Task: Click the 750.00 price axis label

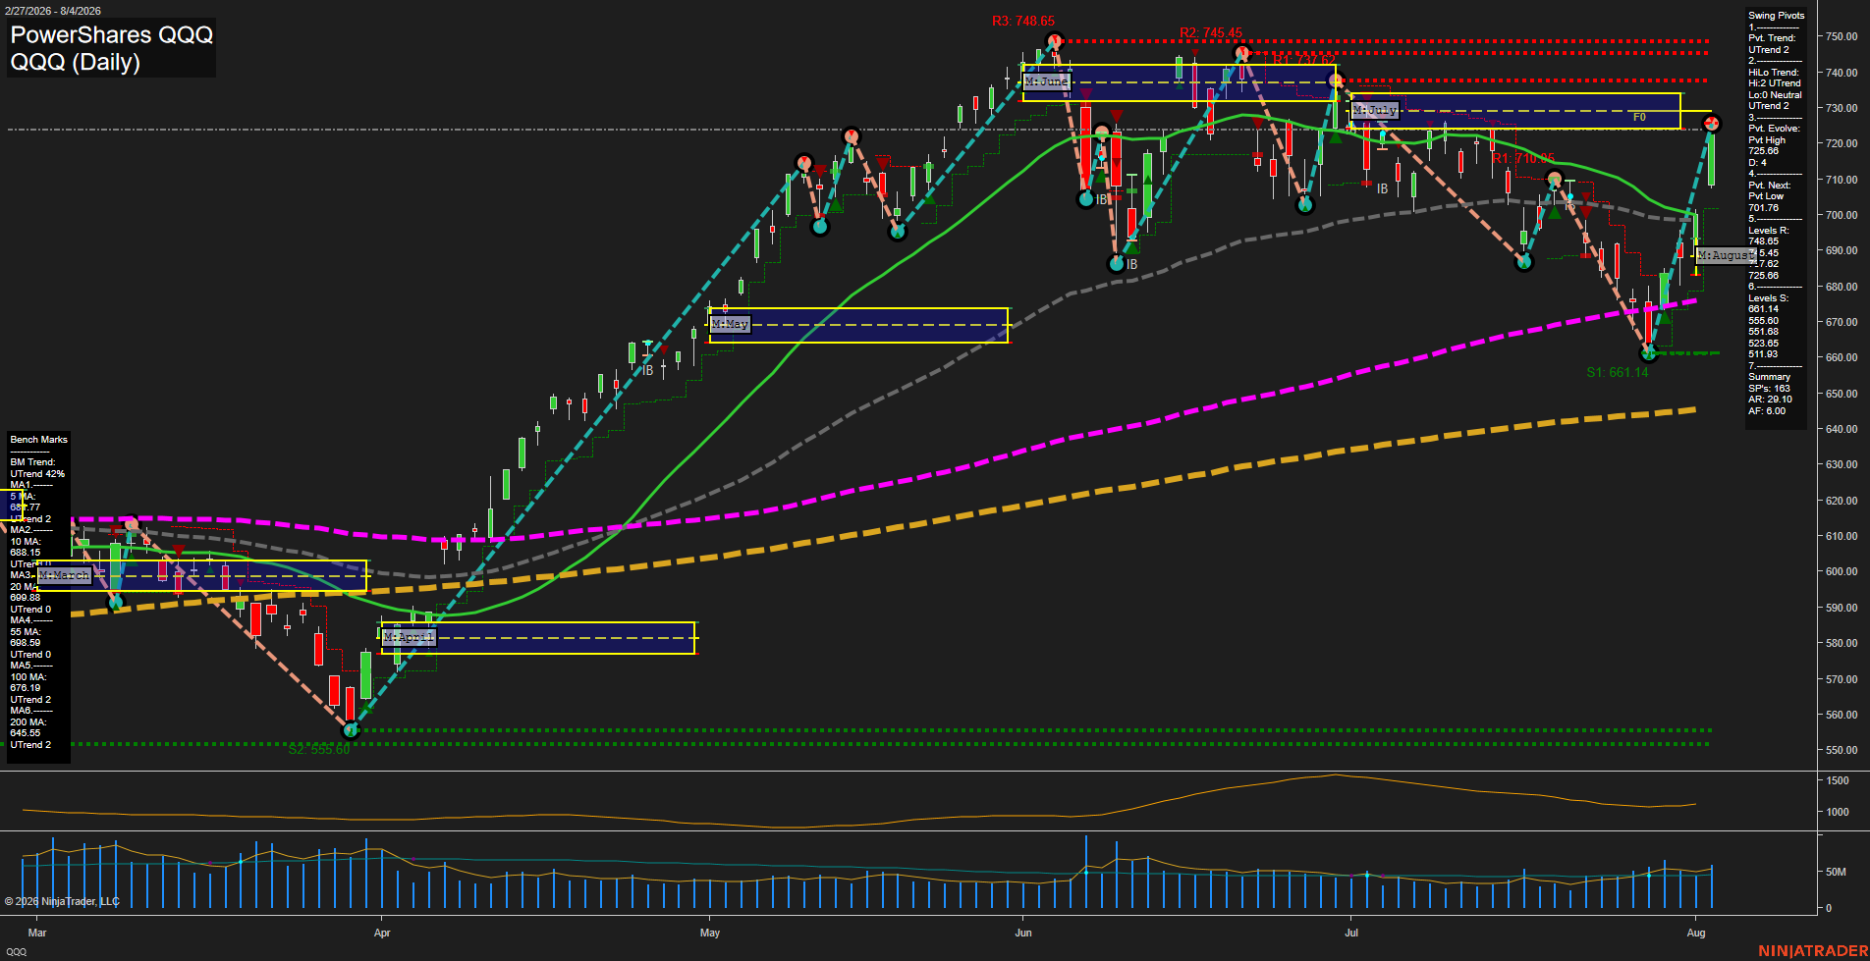Action: click(x=1842, y=36)
